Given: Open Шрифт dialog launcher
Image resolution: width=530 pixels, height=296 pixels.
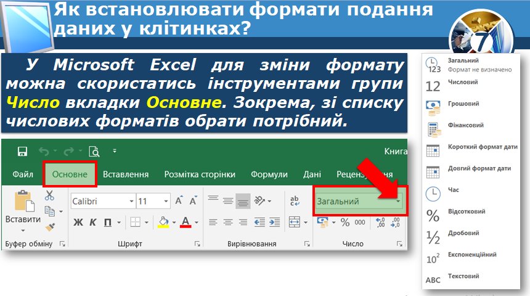Looking at the screenshot, I should 197,244.
